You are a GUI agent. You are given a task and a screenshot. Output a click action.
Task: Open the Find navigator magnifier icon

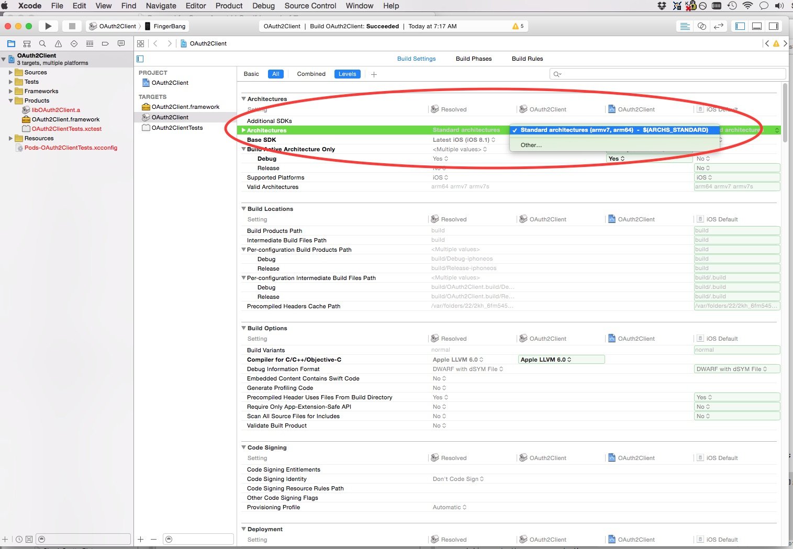42,43
